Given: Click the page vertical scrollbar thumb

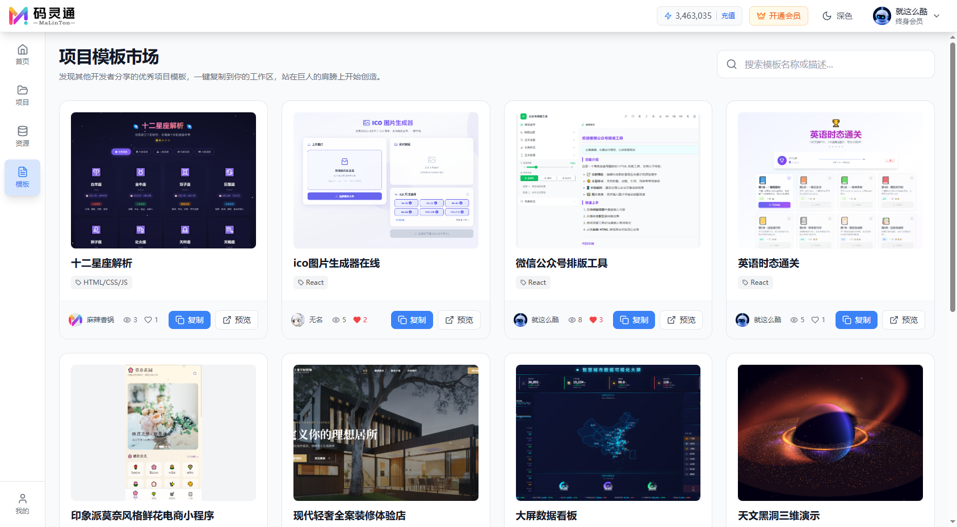Looking at the screenshot, I should pos(952,177).
